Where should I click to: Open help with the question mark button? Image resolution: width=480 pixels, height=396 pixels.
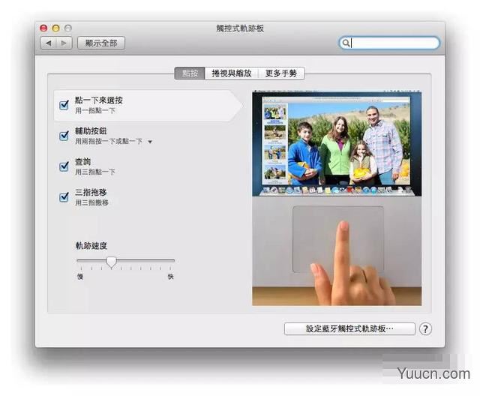point(425,329)
